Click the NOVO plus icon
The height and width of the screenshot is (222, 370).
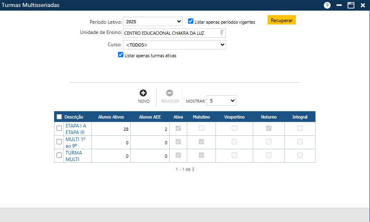143,93
